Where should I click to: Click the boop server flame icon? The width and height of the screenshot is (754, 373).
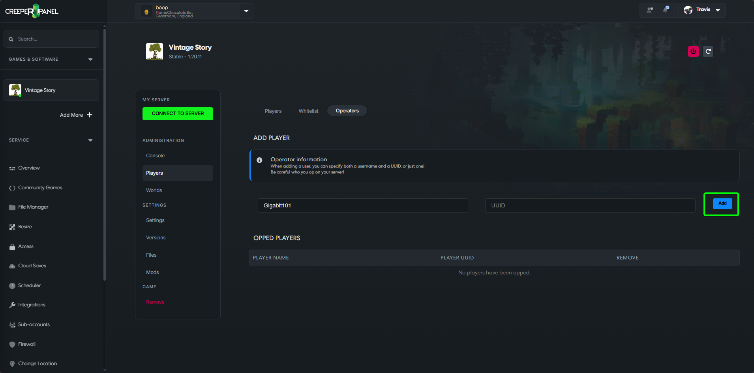point(146,12)
